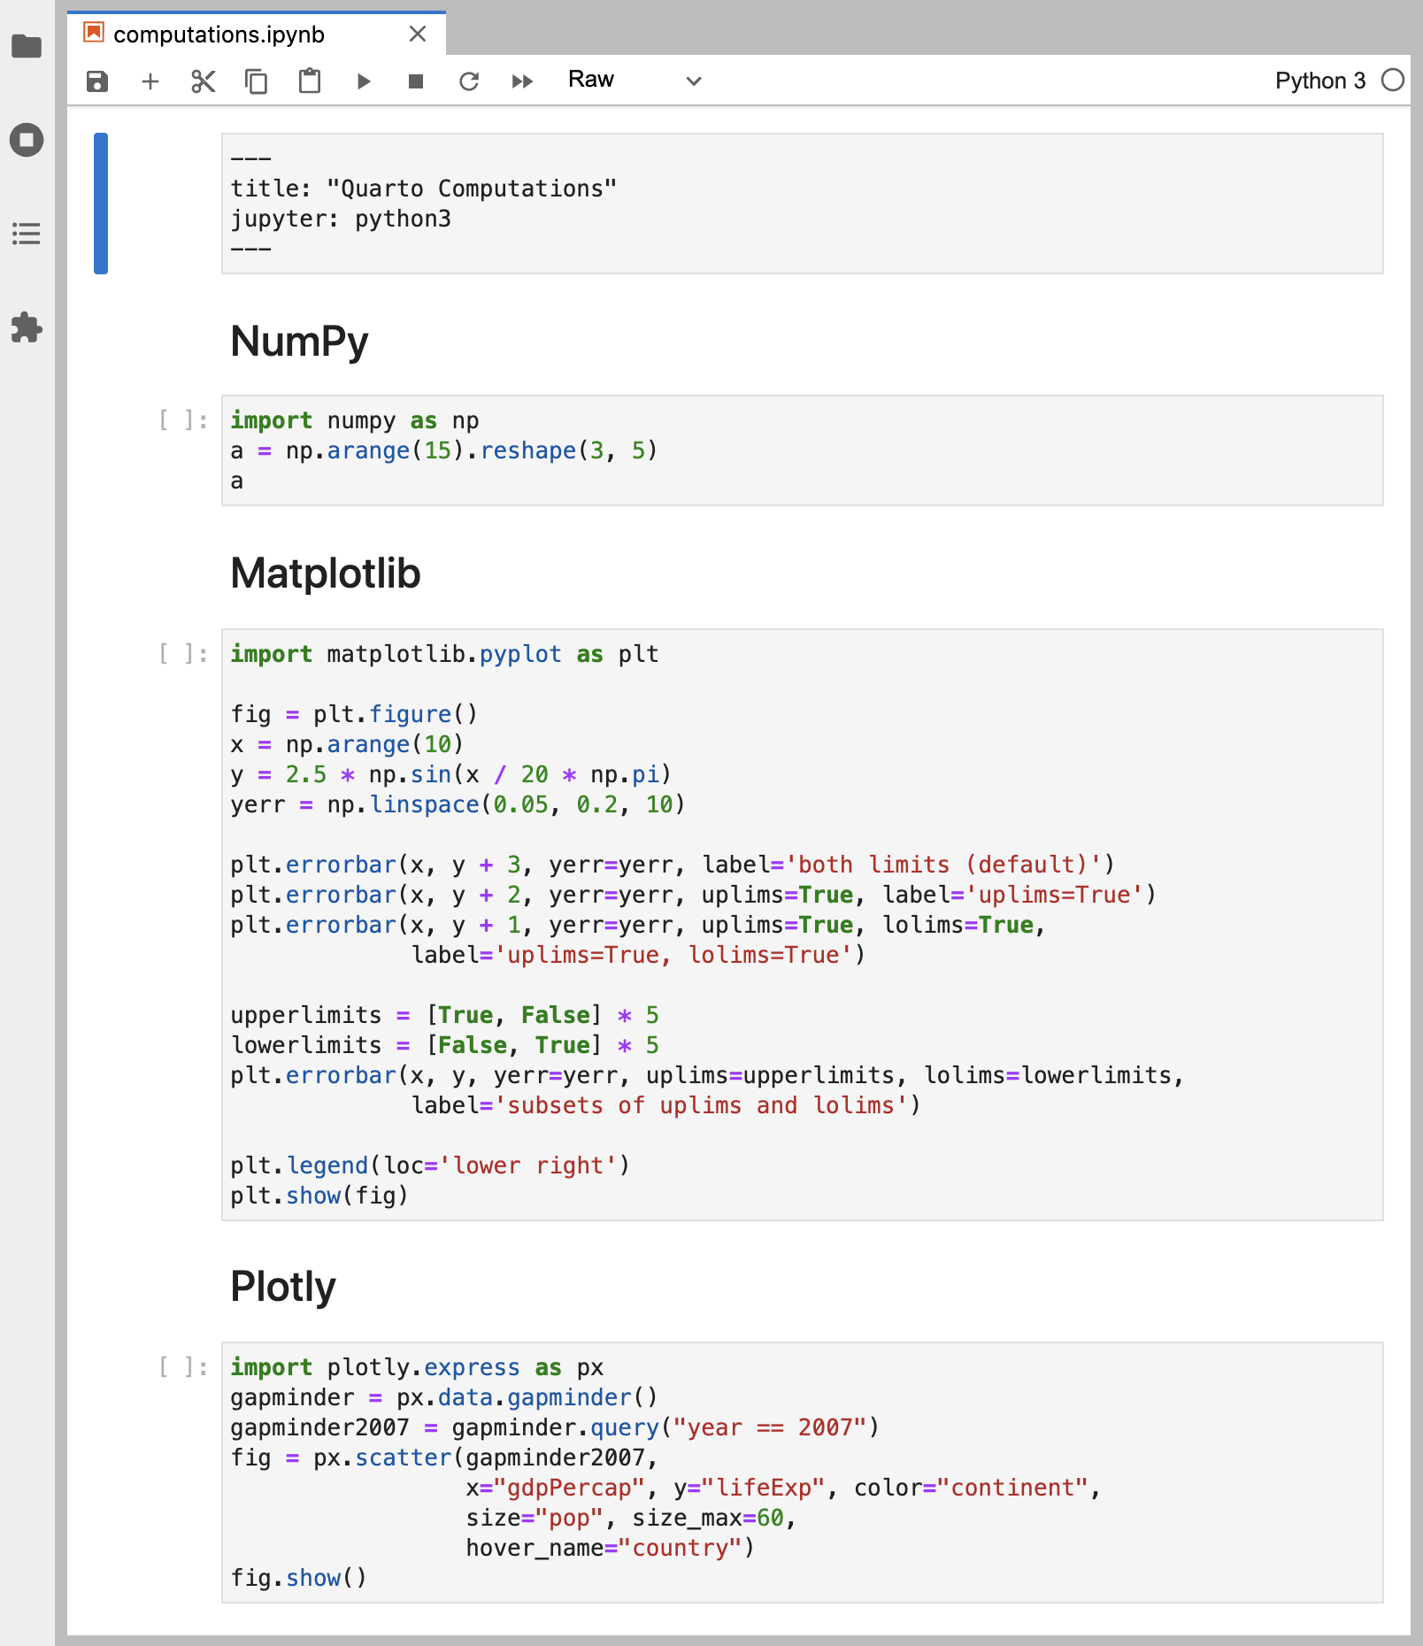The width and height of the screenshot is (1423, 1646).
Task: Run the selected cell with play icon
Action: pyautogui.click(x=364, y=81)
